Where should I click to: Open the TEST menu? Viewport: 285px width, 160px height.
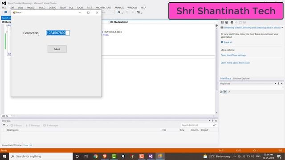[90, 8]
